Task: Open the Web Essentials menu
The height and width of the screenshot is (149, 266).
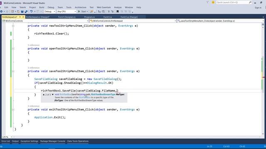Action: click(x=103, y=7)
